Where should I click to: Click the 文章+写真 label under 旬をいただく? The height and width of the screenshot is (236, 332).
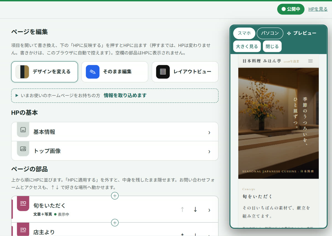[43, 214]
